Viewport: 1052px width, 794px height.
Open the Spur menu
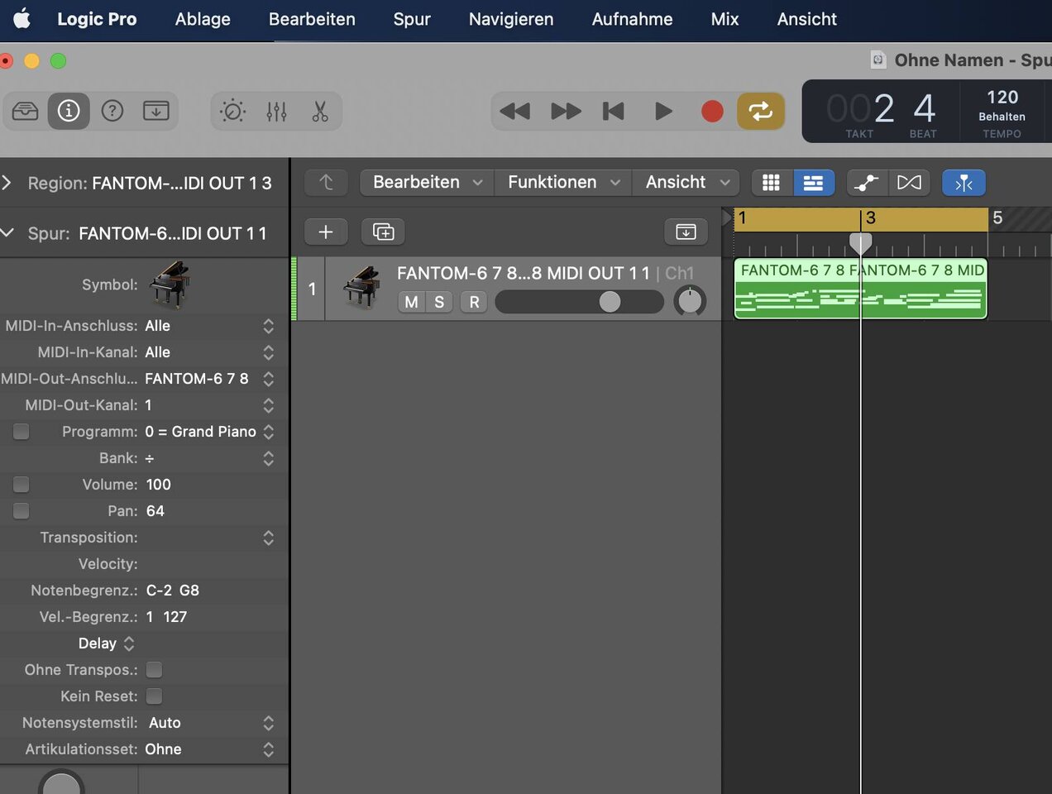(x=412, y=19)
